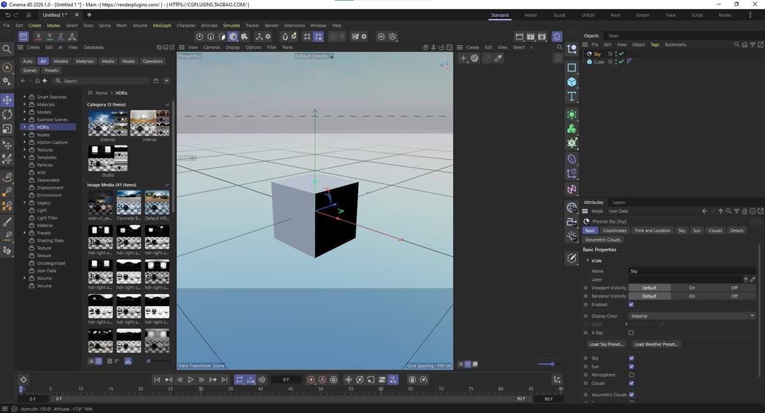Select the Move tool in left toolbar
This screenshot has height=413, width=765.
[7, 100]
